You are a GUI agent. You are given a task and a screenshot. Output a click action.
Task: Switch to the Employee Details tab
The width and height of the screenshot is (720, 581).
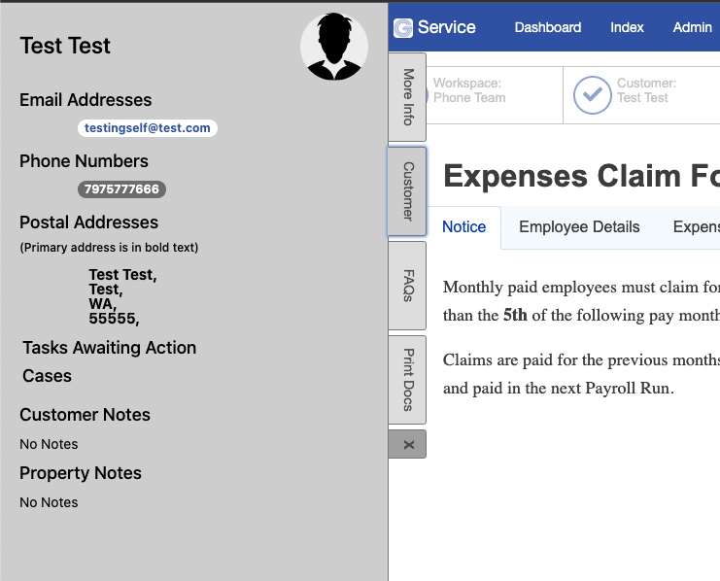click(x=579, y=227)
